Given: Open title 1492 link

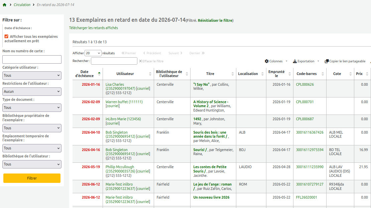Looking at the screenshot, I should point(197,119).
